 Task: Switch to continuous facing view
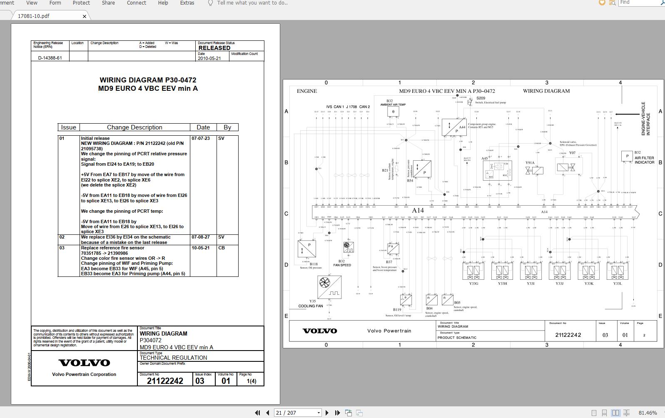coord(626,413)
